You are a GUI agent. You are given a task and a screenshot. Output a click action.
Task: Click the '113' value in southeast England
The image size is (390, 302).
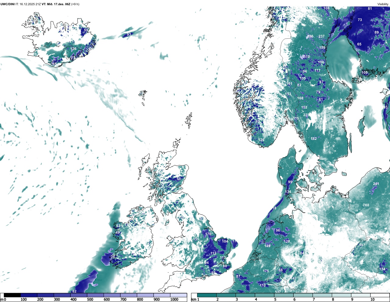coord(223,258)
